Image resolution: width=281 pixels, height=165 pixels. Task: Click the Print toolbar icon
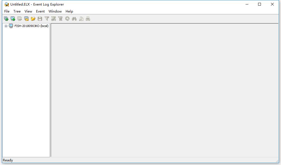click(88, 19)
